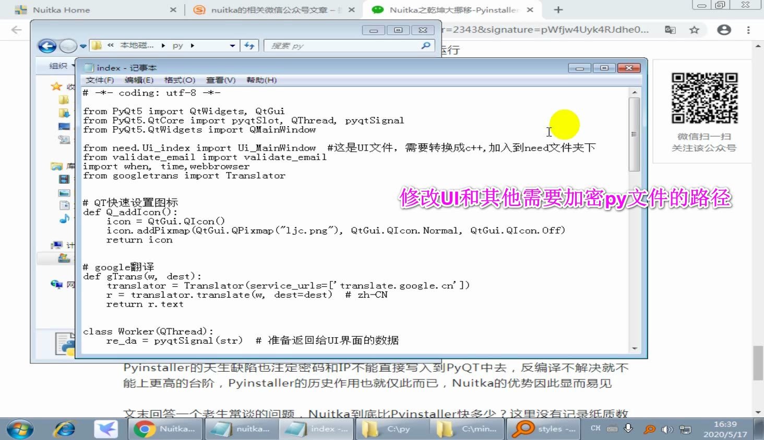Viewport: 764px width, 440px height.
Task: Select the Computer icon in Explorer sidebar
Action: [56, 245]
